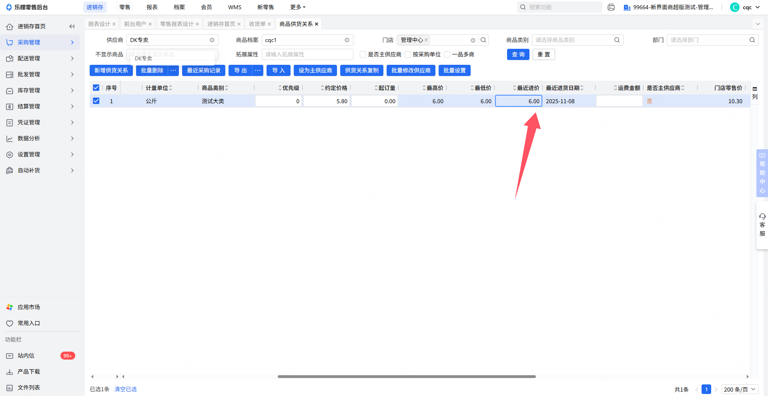Open the 更多 top menu dropdown
The height and width of the screenshot is (396, 768).
[x=298, y=7]
